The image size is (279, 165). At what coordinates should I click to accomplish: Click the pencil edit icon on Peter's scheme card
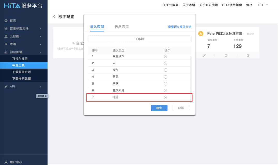click(204, 55)
